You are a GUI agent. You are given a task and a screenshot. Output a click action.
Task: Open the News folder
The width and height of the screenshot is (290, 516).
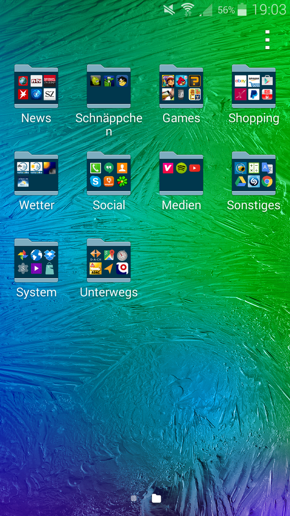(36, 86)
